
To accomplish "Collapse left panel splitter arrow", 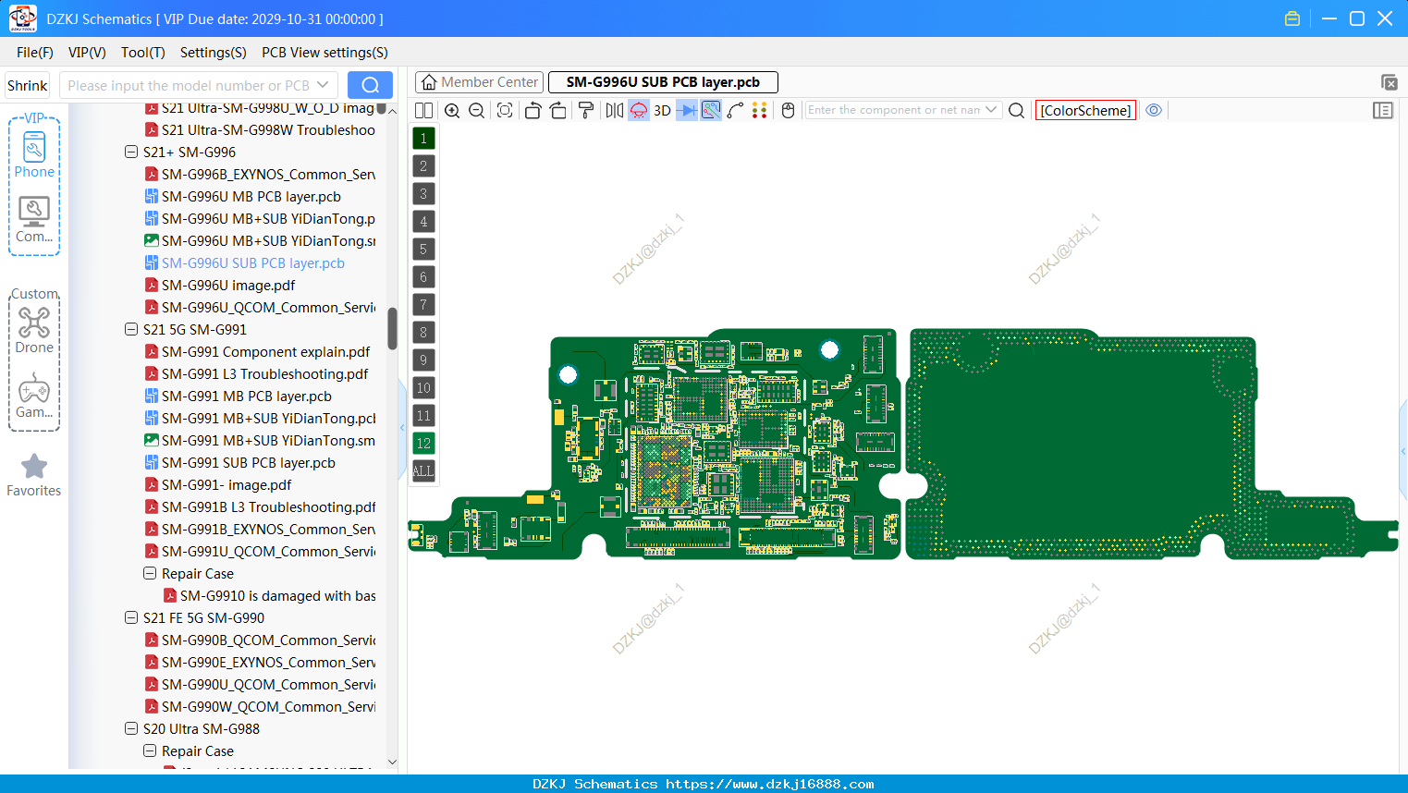I will pyautogui.click(x=402, y=427).
